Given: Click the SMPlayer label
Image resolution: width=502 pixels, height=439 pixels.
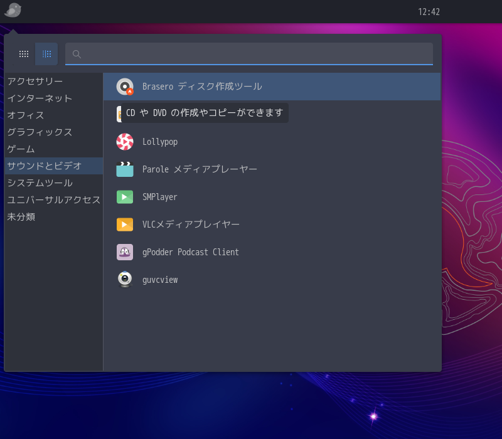Looking at the screenshot, I should click(160, 197).
